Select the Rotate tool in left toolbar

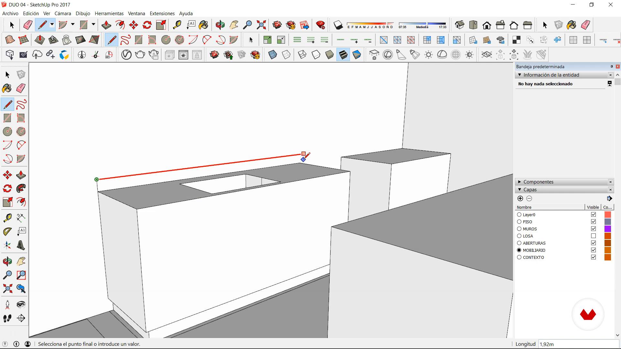[x=7, y=188]
